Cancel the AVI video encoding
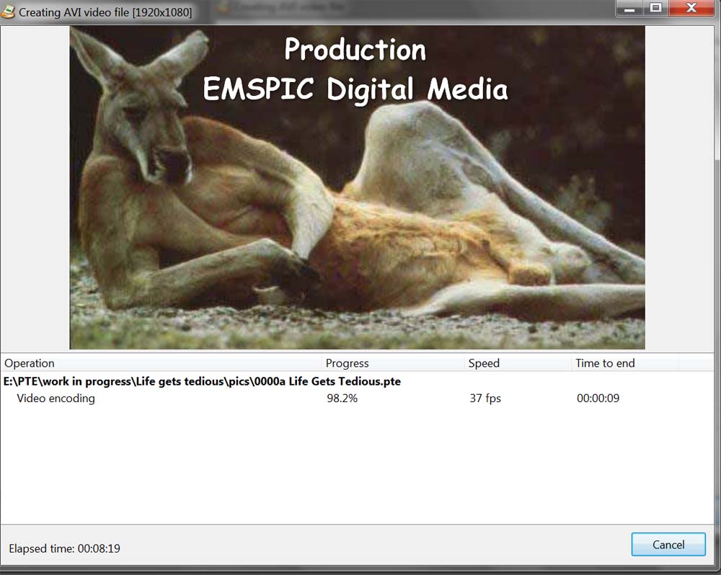Viewport: 721px width, 575px height. click(x=668, y=544)
